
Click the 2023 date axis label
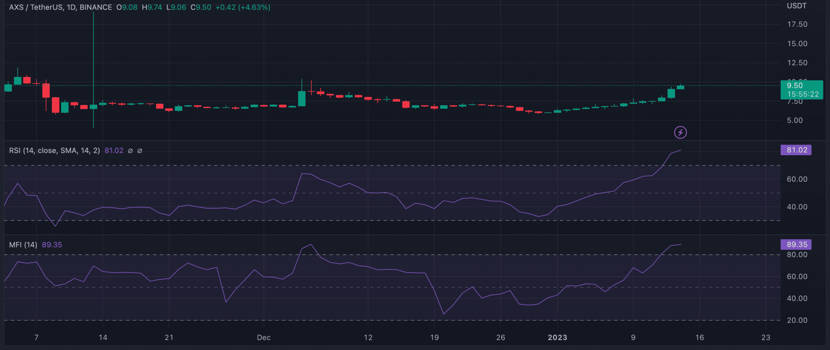[x=557, y=337]
